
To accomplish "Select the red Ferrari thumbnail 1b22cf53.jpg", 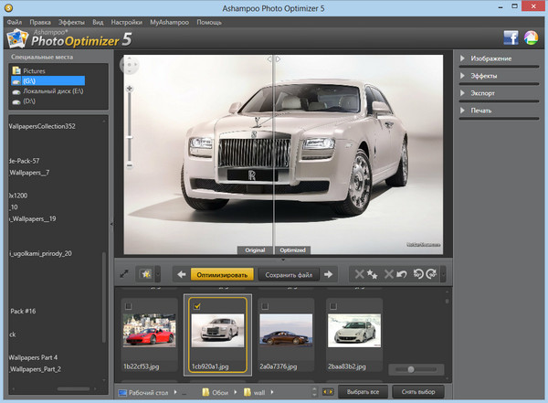I will (149, 330).
